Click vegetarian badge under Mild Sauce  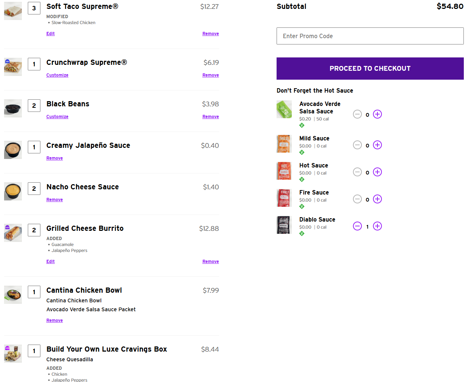click(302, 152)
